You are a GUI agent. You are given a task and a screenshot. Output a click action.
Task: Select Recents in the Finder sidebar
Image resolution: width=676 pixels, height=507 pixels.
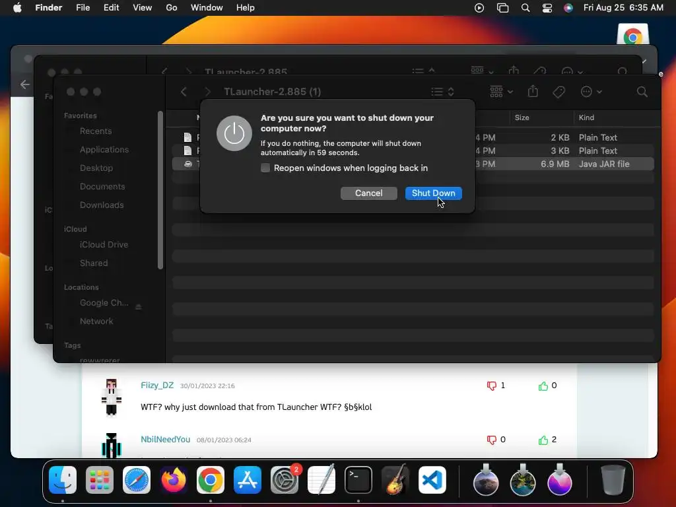coord(96,131)
